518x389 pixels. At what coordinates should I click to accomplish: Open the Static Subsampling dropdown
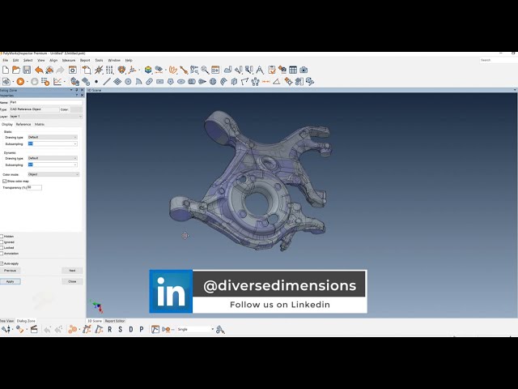coord(52,143)
